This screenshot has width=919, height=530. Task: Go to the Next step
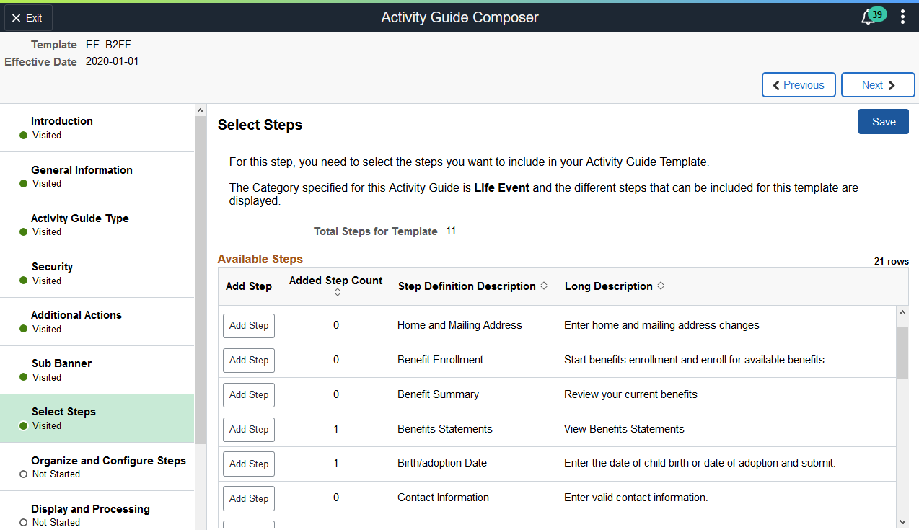point(878,84)
